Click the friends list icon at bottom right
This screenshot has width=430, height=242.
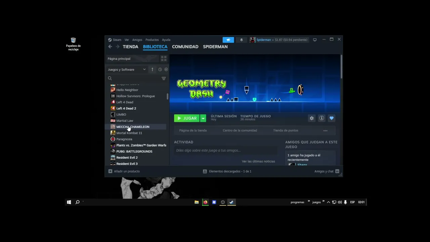point(337,171)
